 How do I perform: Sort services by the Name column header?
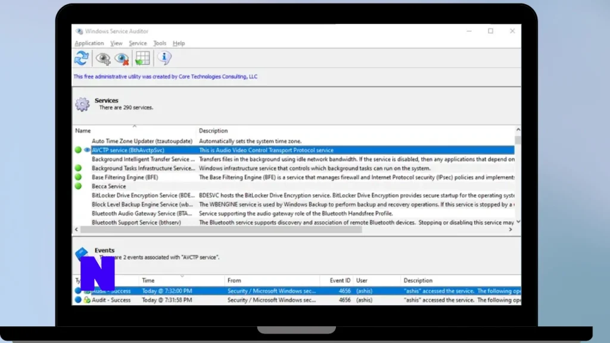[135, 130]
